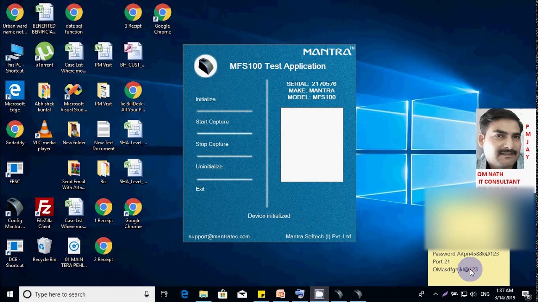Launch the µTorrent desktop icon

(x=44, y=55)
